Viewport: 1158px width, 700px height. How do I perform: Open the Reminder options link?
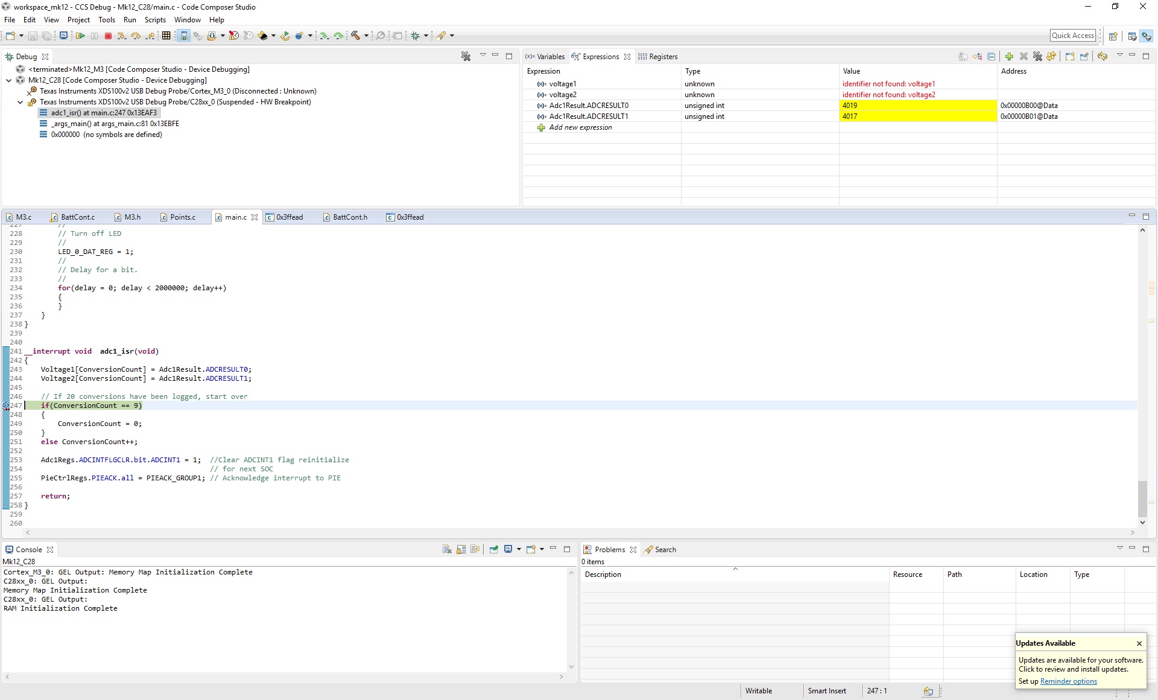pos(1068,681)
